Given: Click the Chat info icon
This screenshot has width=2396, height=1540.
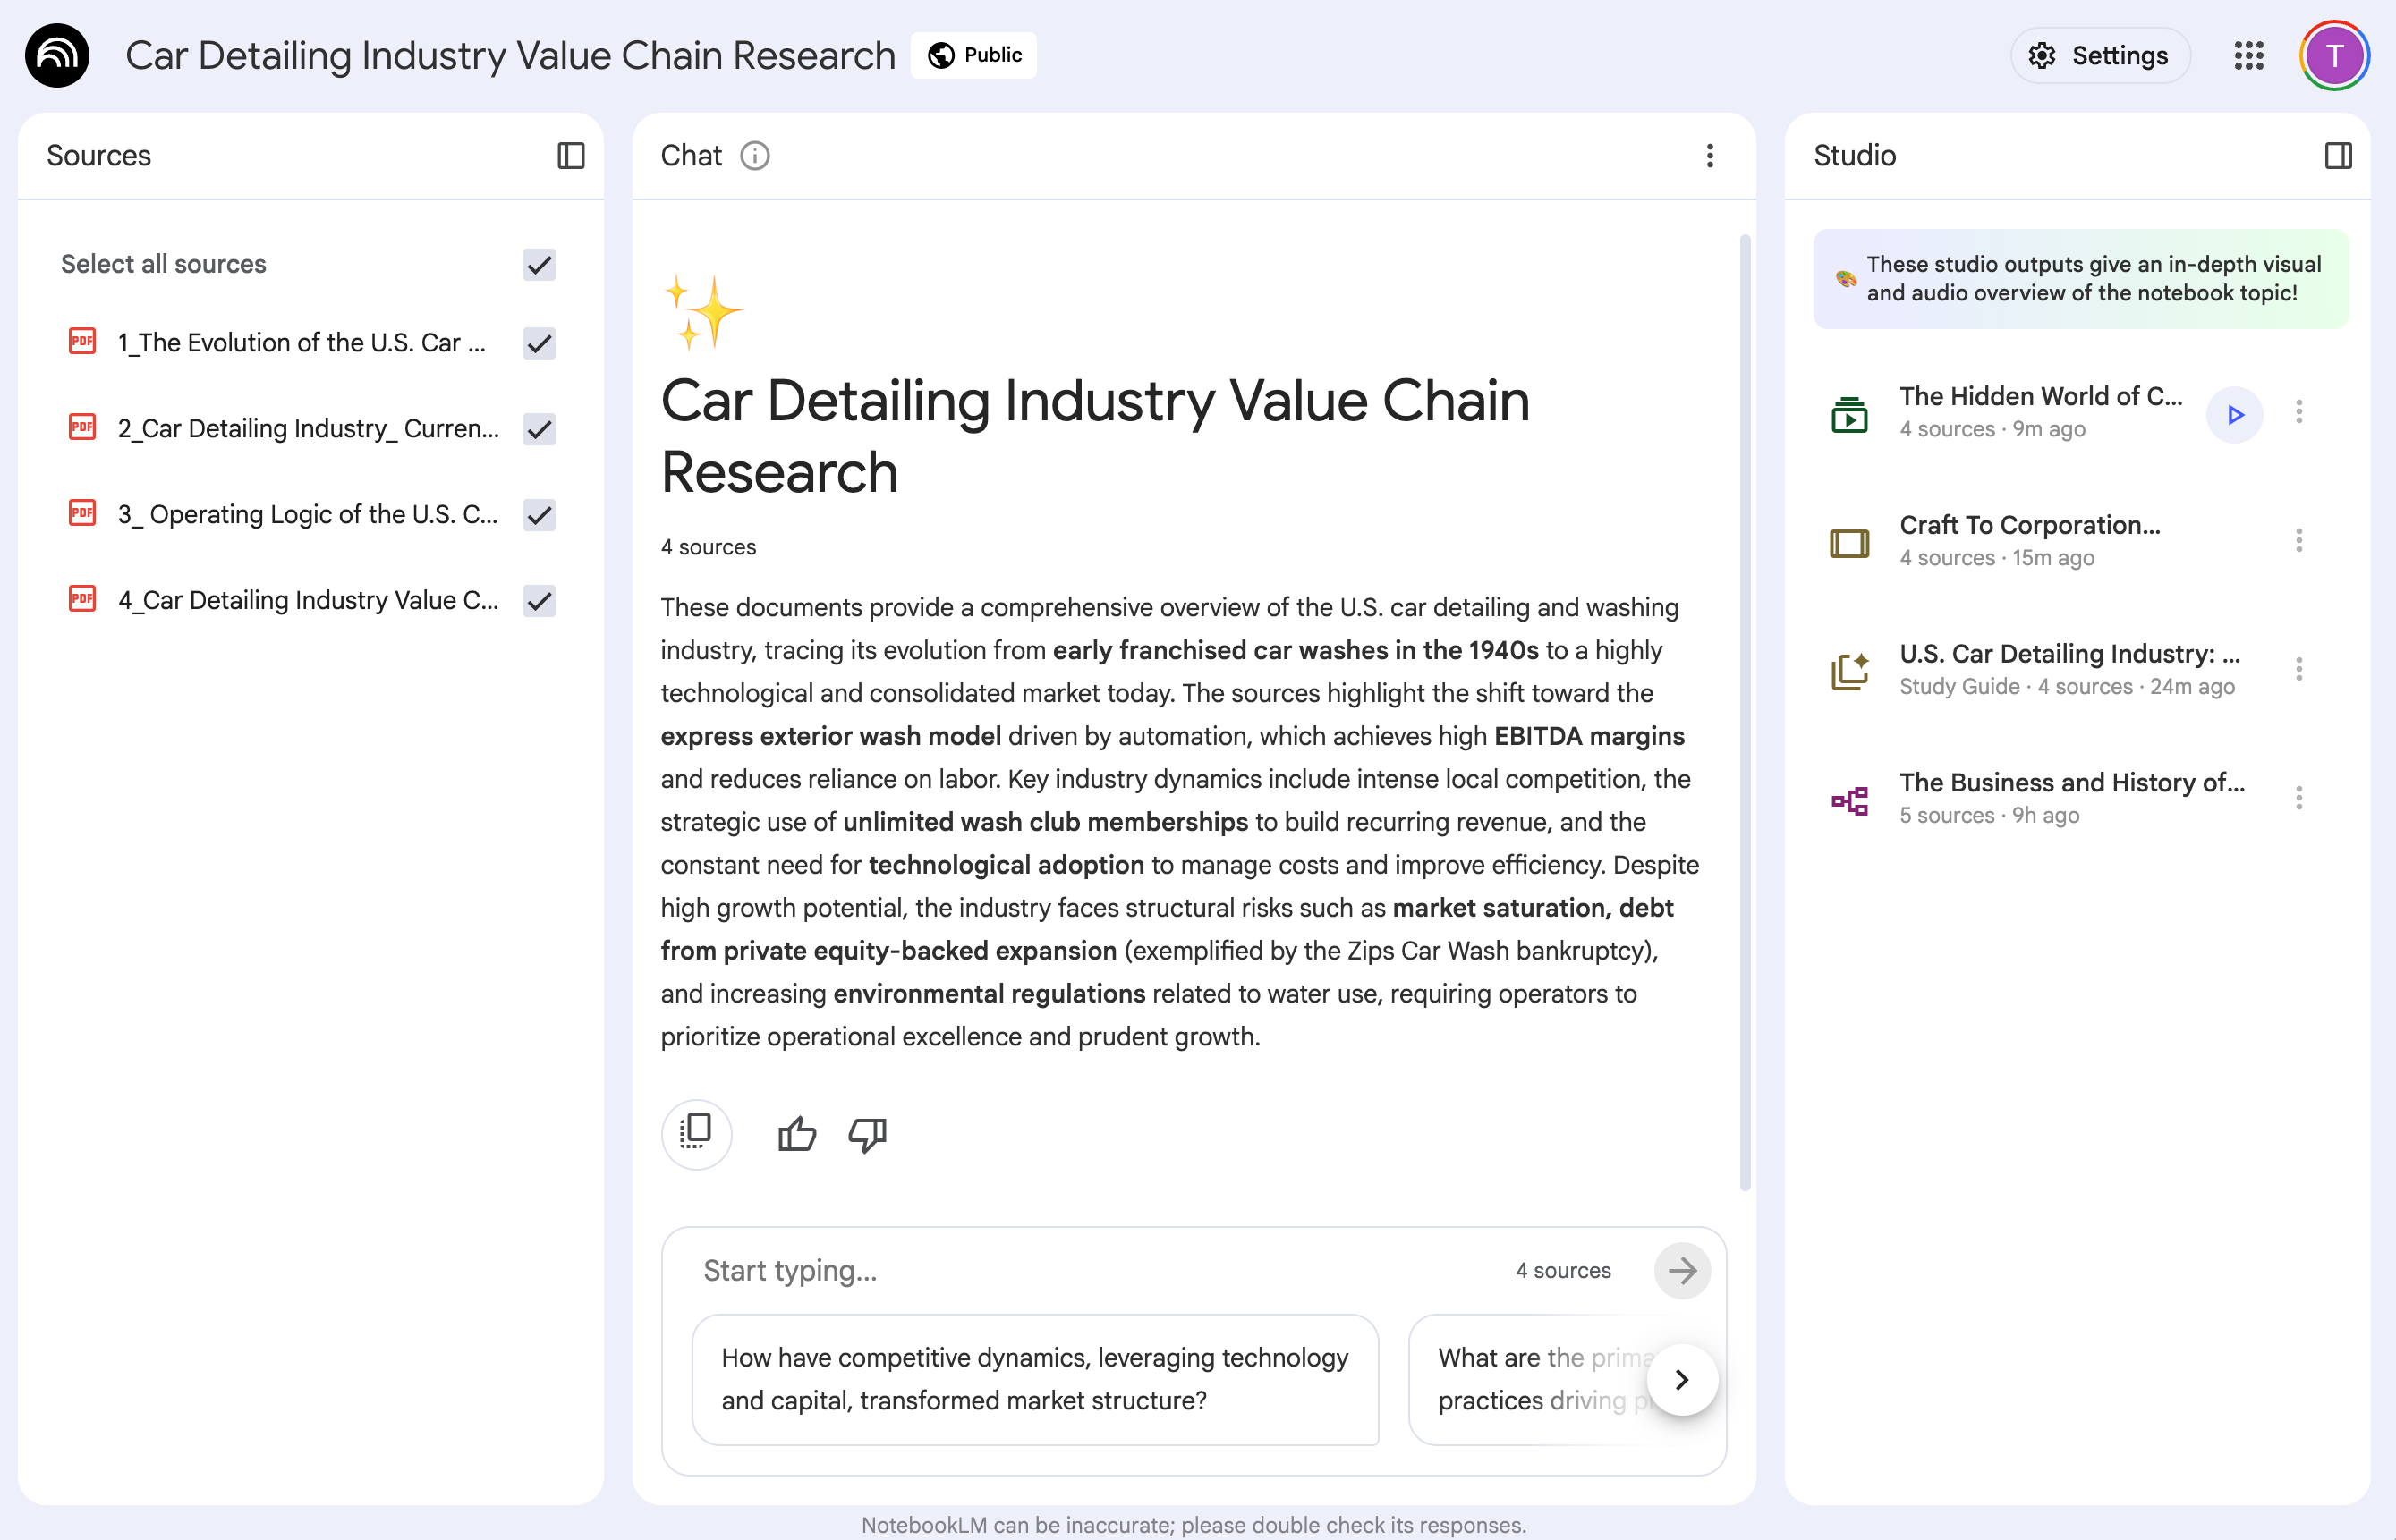Looking at the screenshot, I should pyautogui.click(x=754, y=156).
